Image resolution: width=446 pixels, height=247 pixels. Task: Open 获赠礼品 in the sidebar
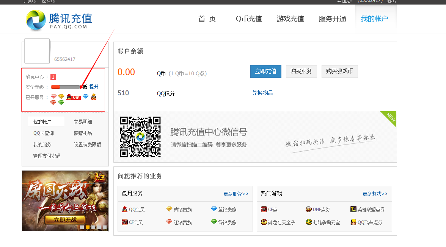83,133
